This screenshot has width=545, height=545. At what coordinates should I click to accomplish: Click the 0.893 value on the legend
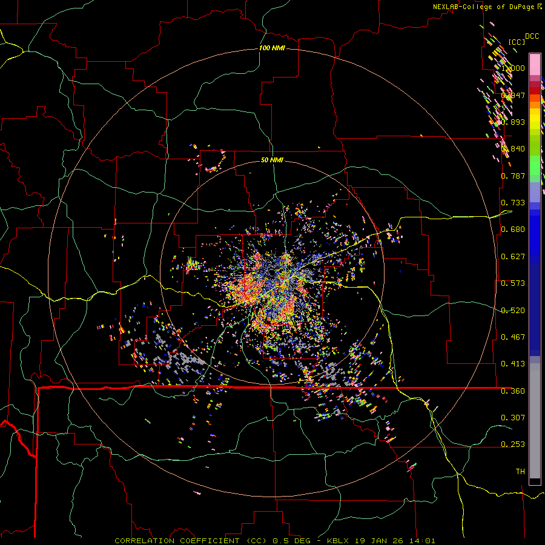click(x=513, y=122)
